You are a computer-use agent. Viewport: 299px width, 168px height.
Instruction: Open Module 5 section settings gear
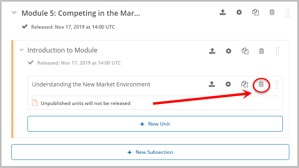239,13
